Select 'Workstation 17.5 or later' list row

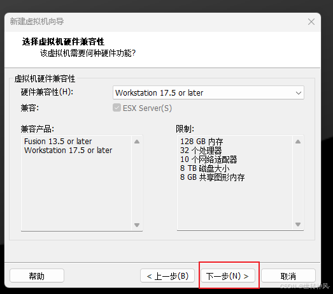pyautogui.click(x=68, y=151)
